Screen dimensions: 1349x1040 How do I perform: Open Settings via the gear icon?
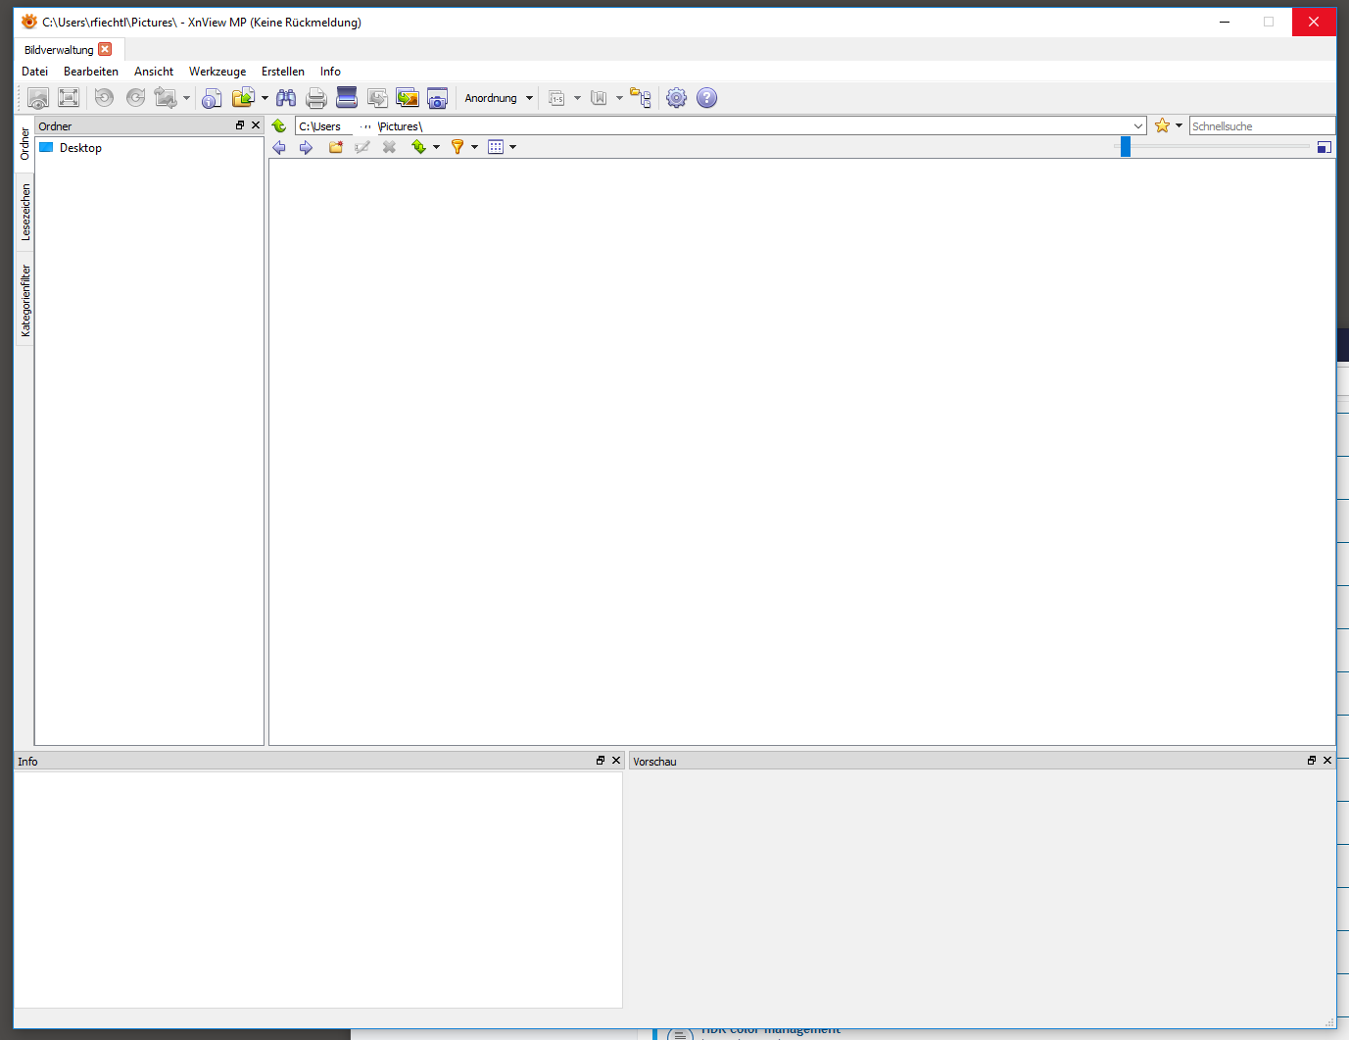[x=676, y=98]
